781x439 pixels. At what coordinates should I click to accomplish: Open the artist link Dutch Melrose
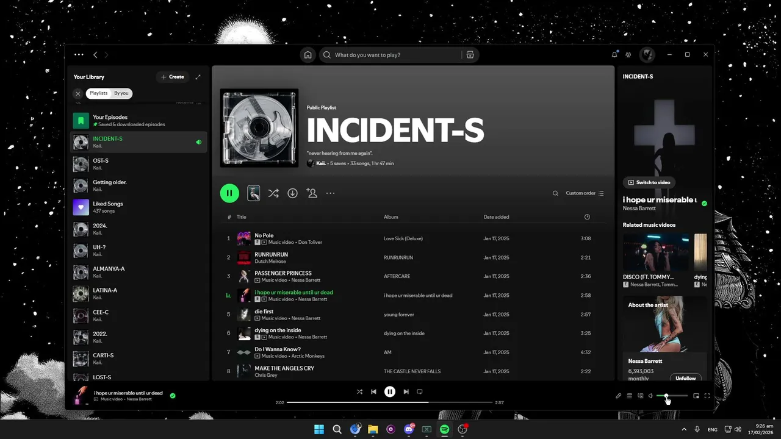[x=271, y=261]
